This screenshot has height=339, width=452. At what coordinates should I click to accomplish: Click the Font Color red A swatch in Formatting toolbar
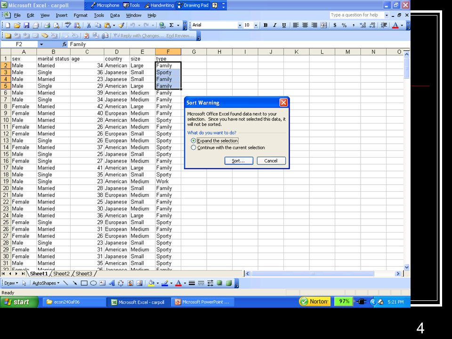(395, 25)
